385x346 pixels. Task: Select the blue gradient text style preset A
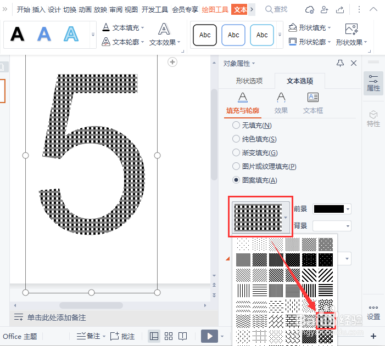tap(44, 34)
